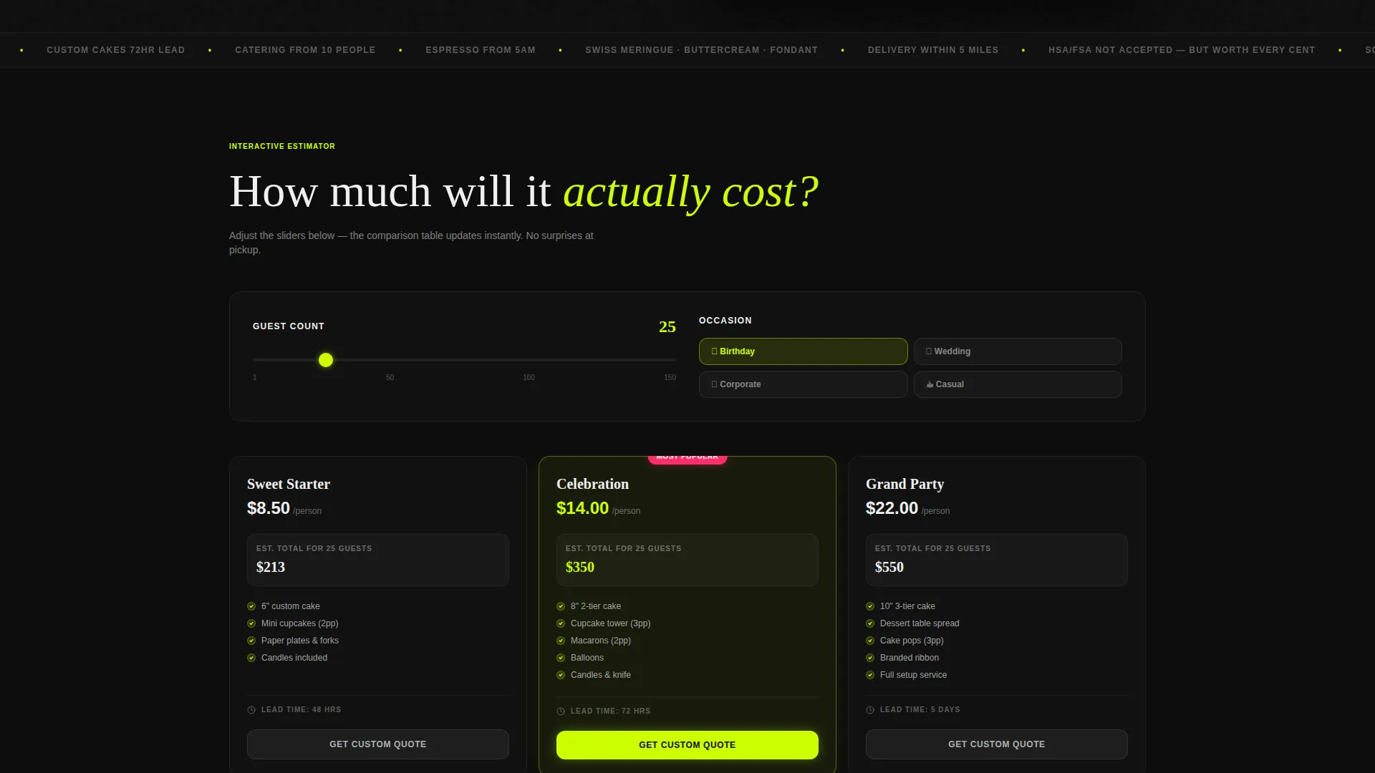Click the checkmark icon beside Branded ribbon
The image size is (1375, 773).
pyautogui.click(x=870, y=658)
